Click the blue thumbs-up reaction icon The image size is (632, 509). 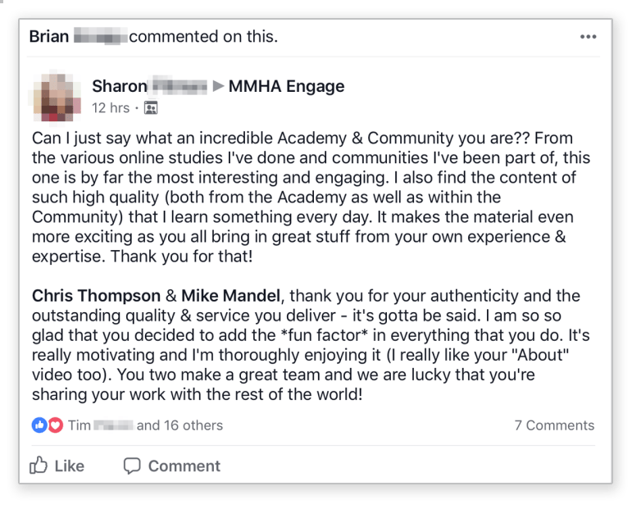[x=39, y=425]
